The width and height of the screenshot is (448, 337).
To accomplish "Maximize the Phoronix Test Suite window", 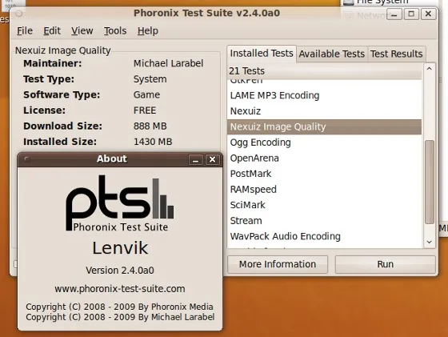I will 411,14.
